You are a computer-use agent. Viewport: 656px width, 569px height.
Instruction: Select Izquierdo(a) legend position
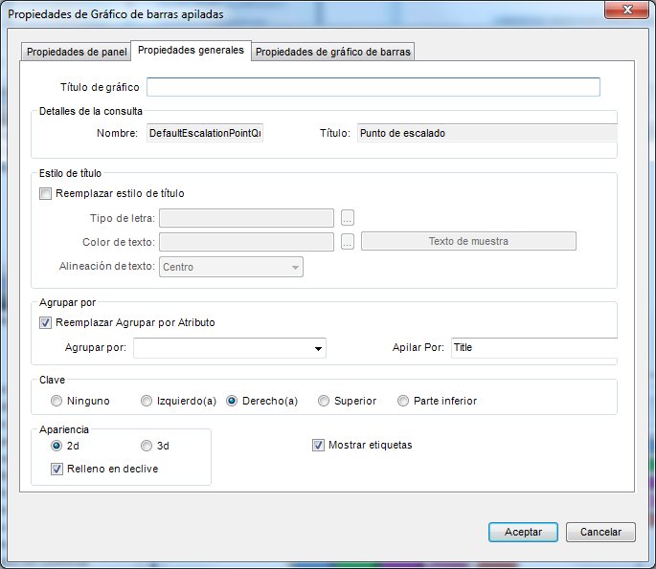[146, 401]
